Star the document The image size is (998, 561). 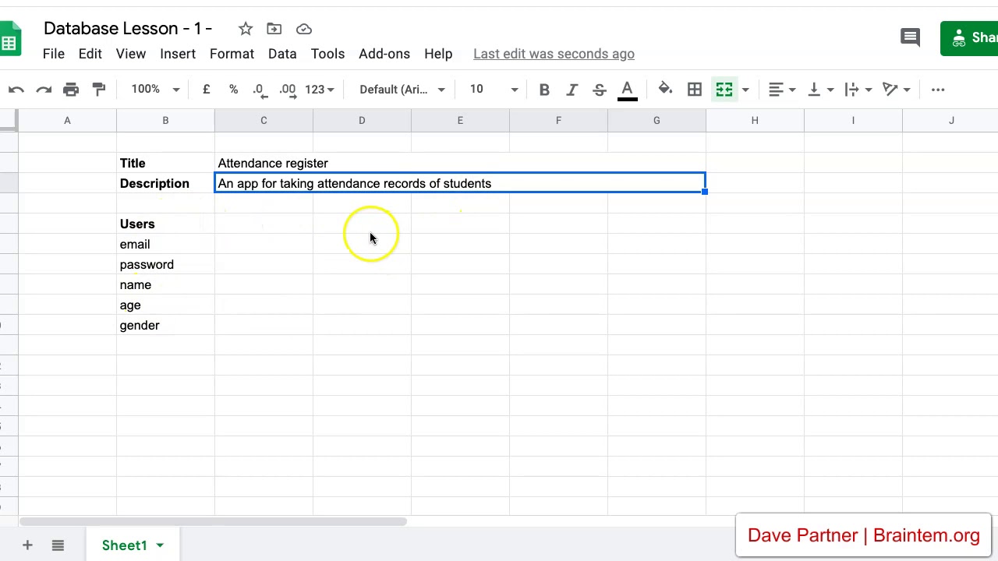246,29
